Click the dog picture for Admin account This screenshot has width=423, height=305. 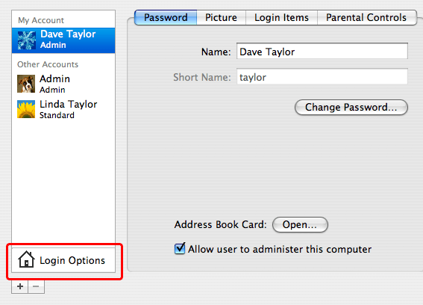tap(26, 84)
